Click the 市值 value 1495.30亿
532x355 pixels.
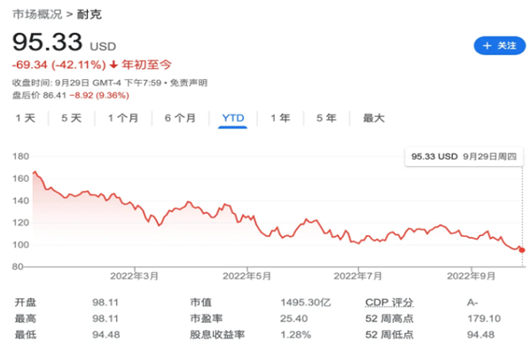(305, 303)
